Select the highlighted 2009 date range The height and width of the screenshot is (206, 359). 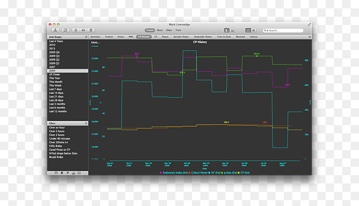(68, 70)
